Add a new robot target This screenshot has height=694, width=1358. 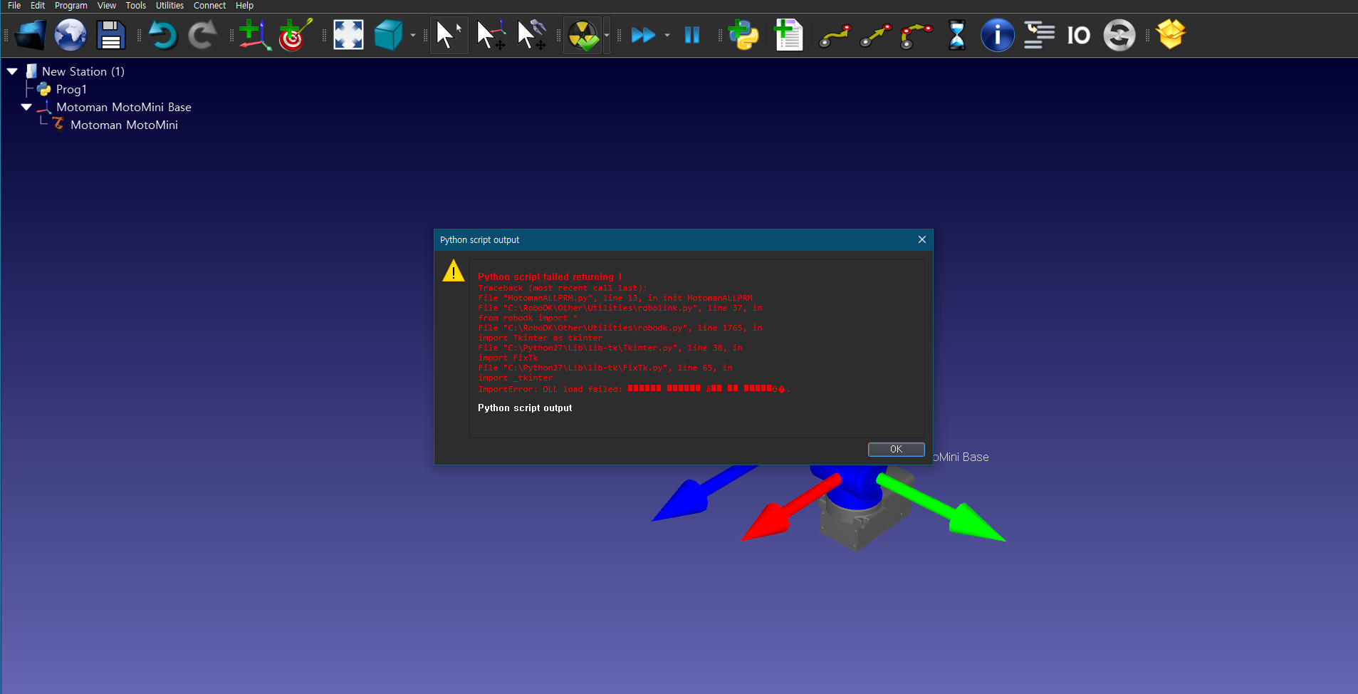[295, 35]
